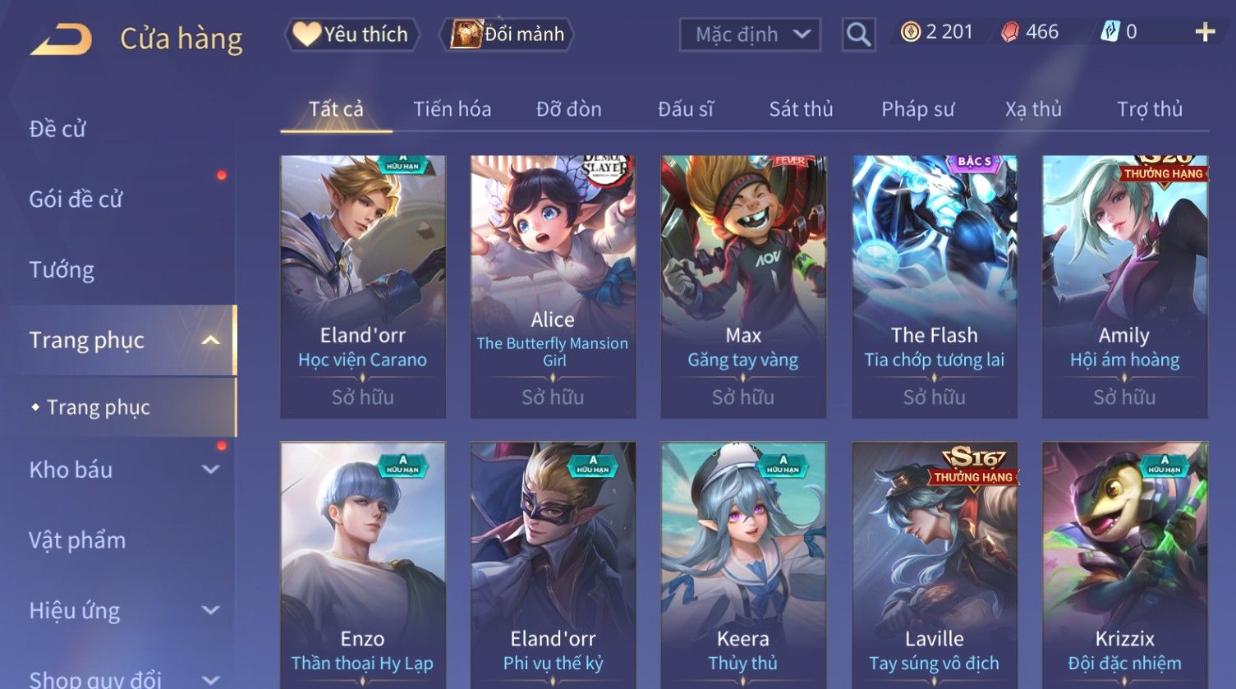Image resolution: width=1236 pixels, height=689 pixels.
Task: Select the Tiến hóa tab
Action: [452, 109]
